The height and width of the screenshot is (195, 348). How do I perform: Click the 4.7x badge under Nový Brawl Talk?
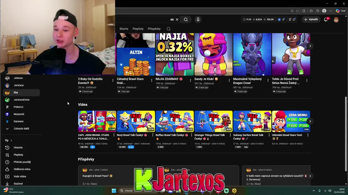click(x=131, y=147)
